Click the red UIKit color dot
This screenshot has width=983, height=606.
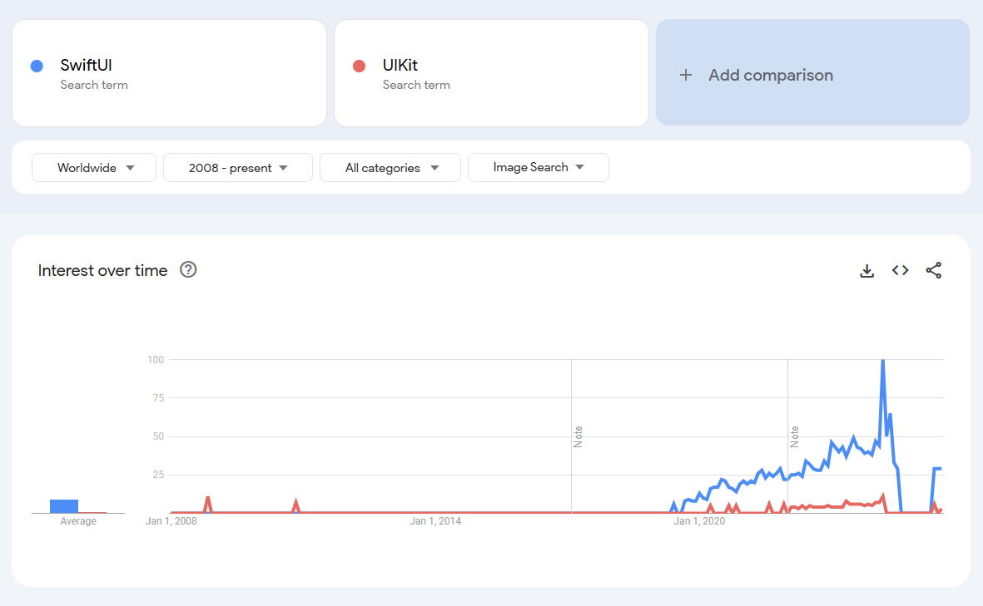360,66
